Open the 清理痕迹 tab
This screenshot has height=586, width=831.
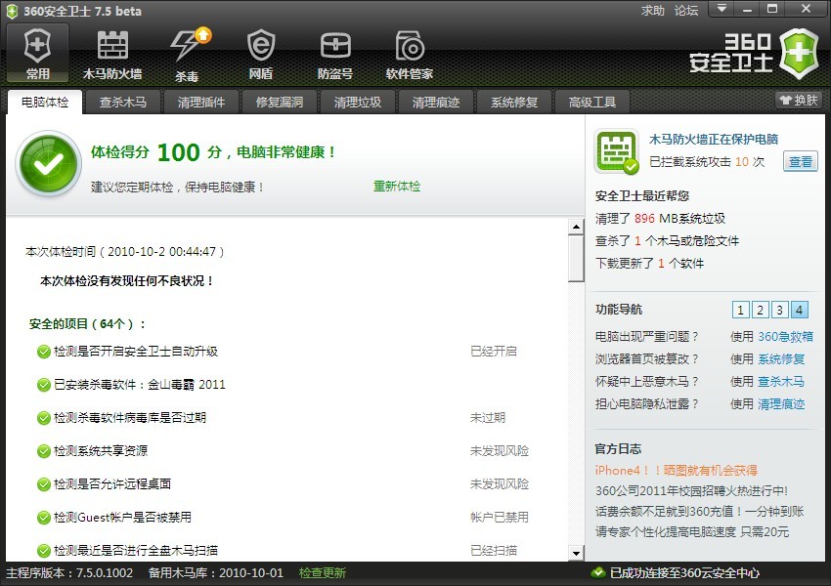[436, 102]
